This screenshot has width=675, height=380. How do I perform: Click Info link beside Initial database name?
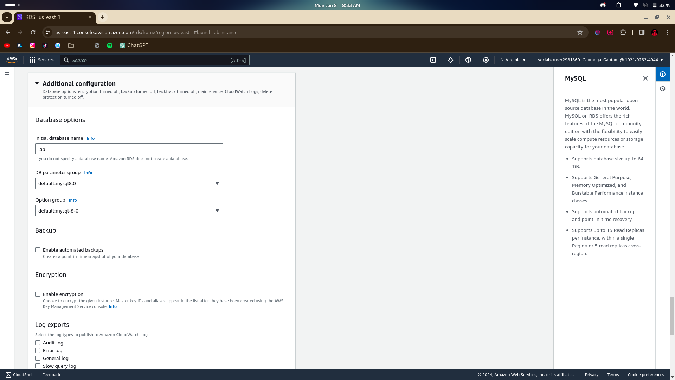[x=90, y=138]
